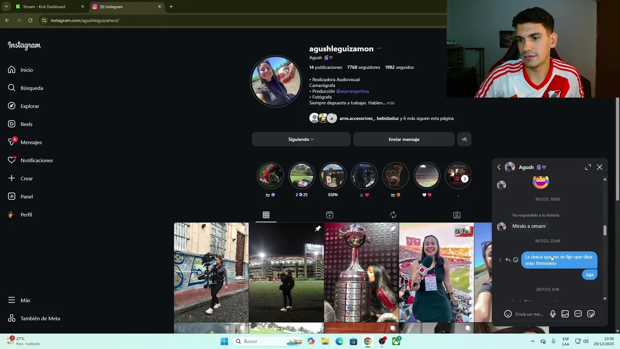Open Mensajes with unread badge
Screen dimensions: 620x349
tap(25, 142)
